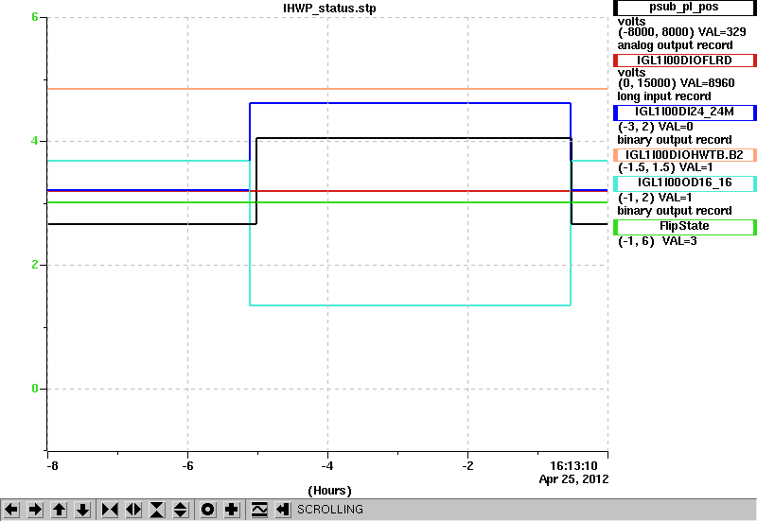Click the x-axis tick label -4

click(x=327, y=466)
